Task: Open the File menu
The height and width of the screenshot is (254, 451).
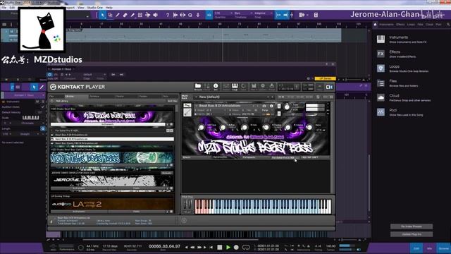Action: 4,8
